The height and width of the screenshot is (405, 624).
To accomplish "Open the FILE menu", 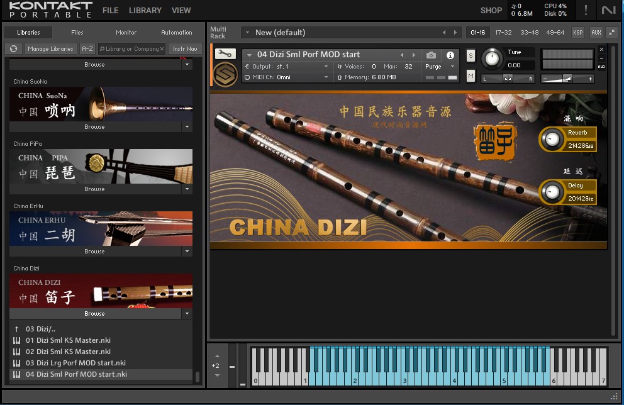I will (x=110, y=10).
